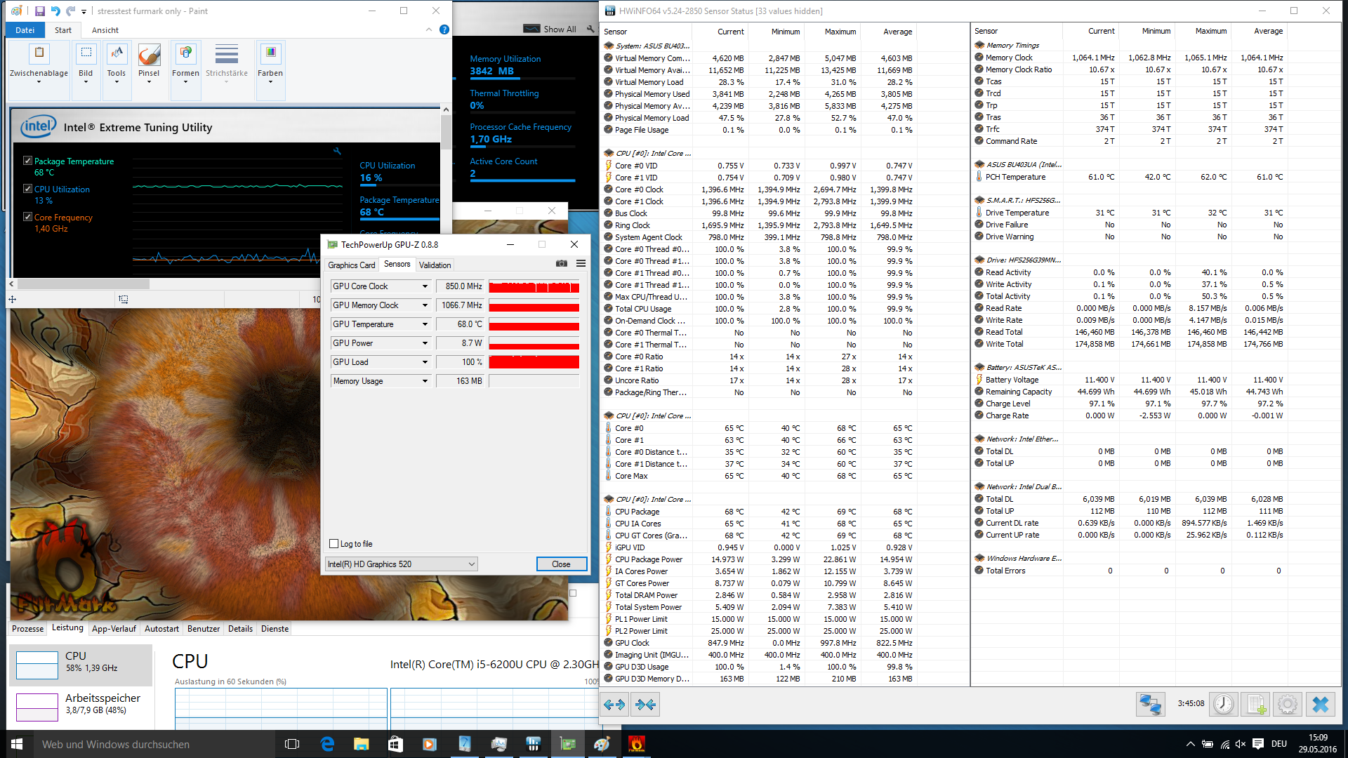Enable Log to file checkbox
Viewport: 1348px width, 758px height.
[334, 544]
